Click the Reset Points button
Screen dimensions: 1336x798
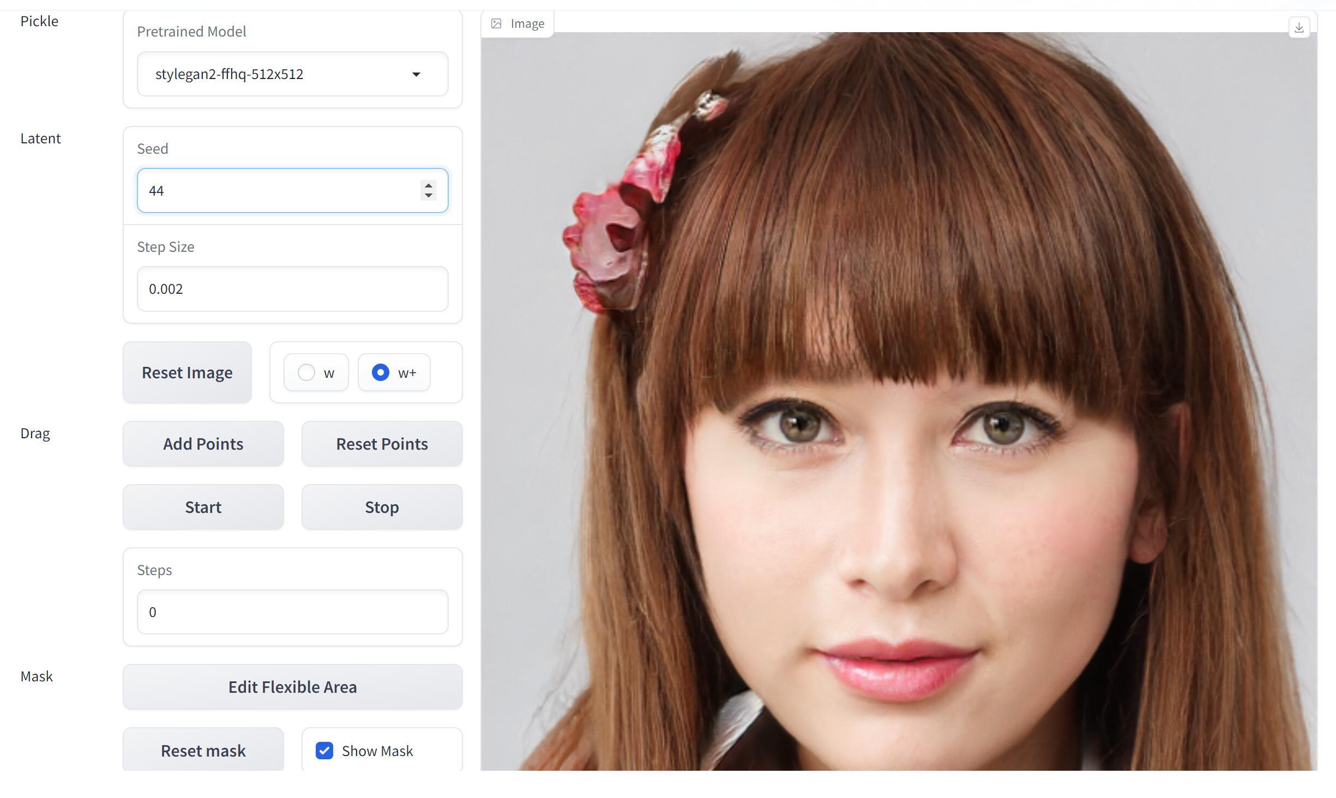(382, 444)
